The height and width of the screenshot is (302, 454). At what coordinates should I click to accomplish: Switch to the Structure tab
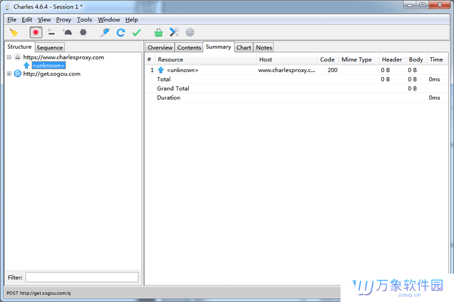tap(19, 47)
